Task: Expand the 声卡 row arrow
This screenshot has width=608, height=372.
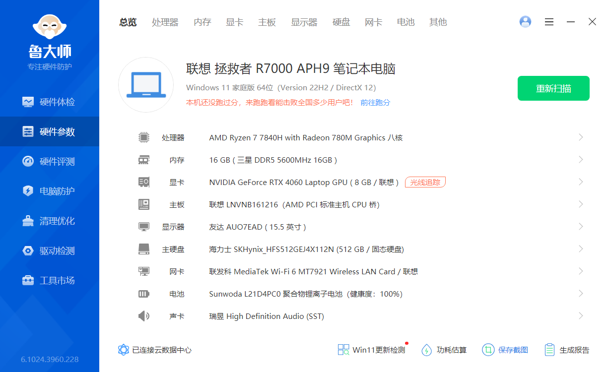Action: point(581,316)
